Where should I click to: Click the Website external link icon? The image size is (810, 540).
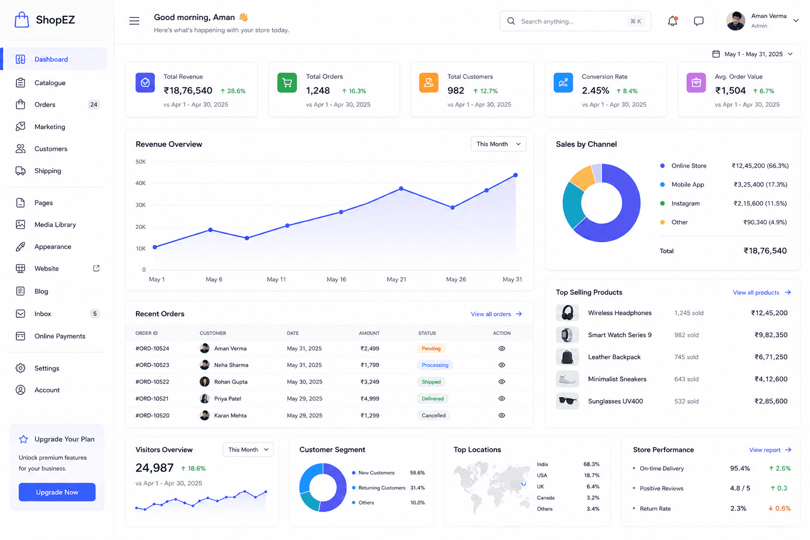pos(96,268)
